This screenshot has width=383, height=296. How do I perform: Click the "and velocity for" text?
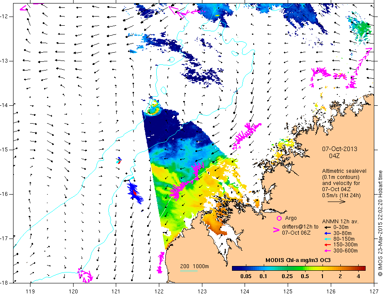(341, 183)
